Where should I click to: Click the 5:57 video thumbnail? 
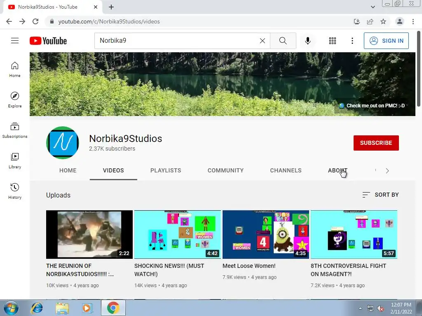354,235
